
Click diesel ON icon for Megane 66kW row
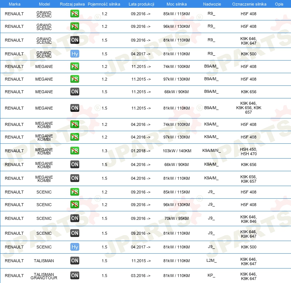coord(74,91)
